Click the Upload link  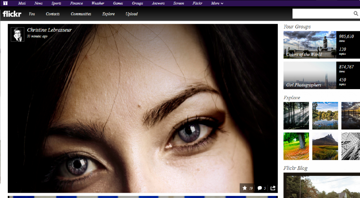pos(131,14)
